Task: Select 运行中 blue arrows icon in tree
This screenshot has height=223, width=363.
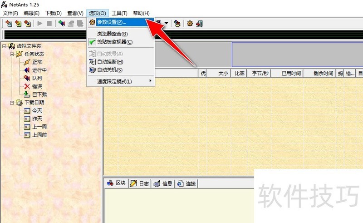Action: click(27, 70)
